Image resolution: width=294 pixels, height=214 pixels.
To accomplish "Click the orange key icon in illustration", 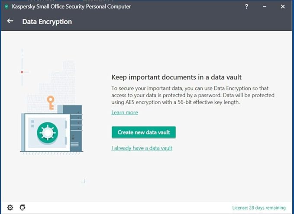I will pyautogui.click(x=51, y=102).
